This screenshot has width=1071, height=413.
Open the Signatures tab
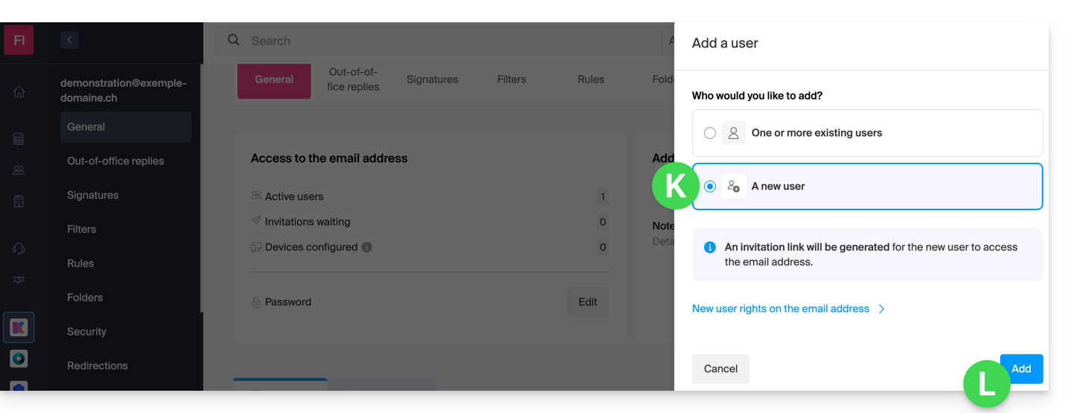coord(432,79)
